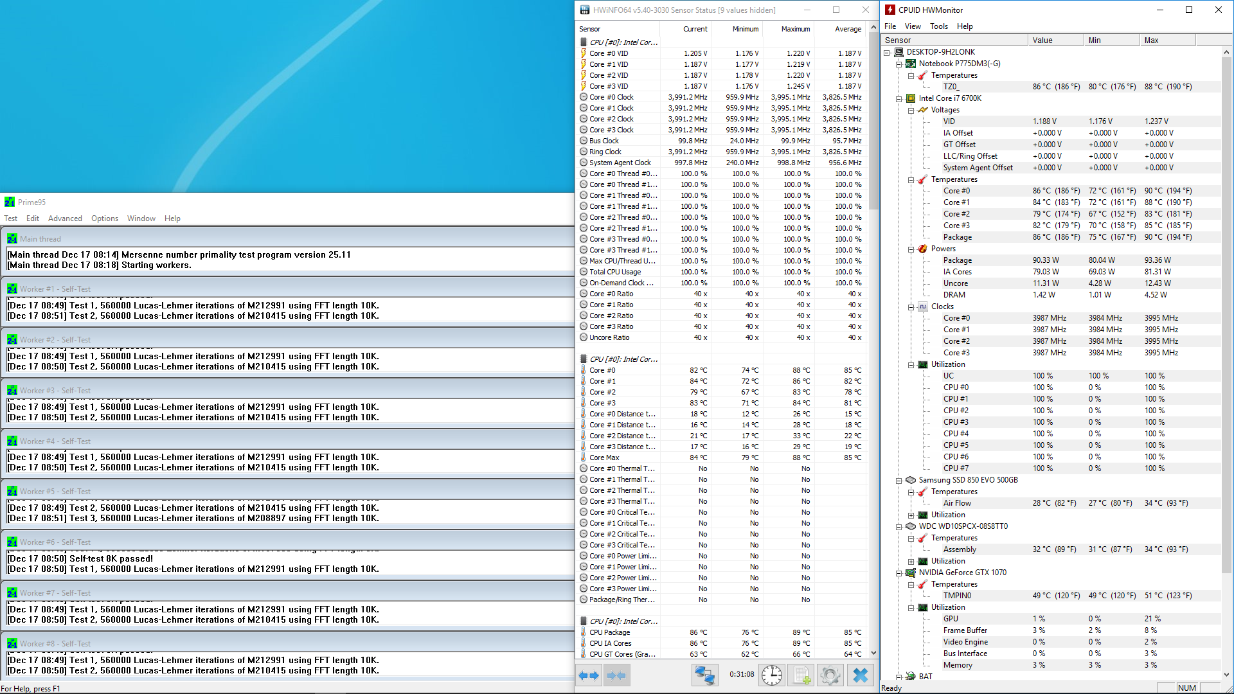
Task: Click the HWiNFO sensor list vertical scrollbar
Action: (873, 120)
